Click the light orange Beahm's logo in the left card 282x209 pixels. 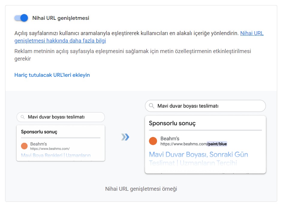24,146
